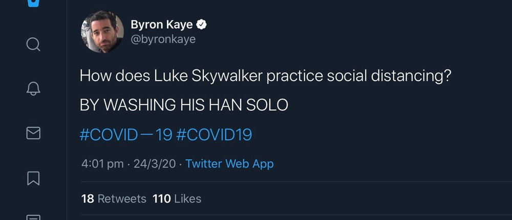Open Byron Kaye's profile photo
The height and width of the screenshot is (220, 512).
[x=102, y=32]
